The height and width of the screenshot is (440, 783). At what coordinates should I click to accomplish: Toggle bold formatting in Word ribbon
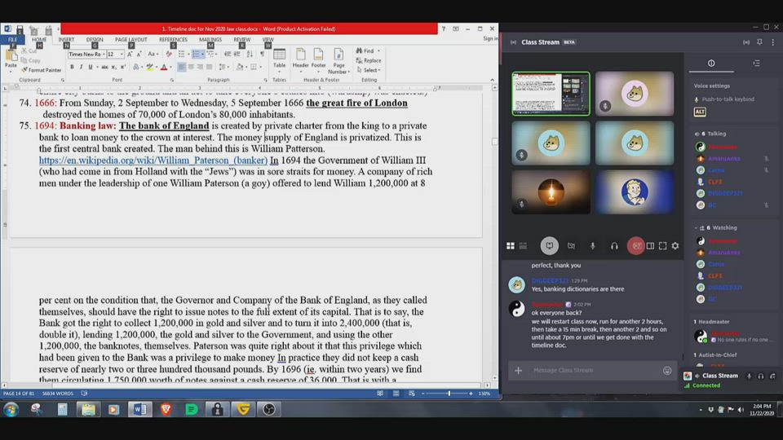72,67
